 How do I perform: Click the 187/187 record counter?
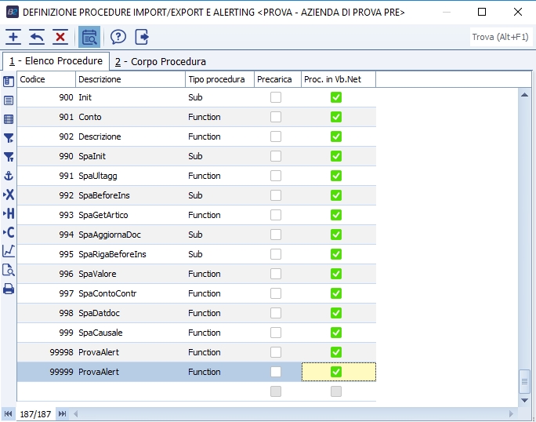pyautogui.click(x=35, y=414)
